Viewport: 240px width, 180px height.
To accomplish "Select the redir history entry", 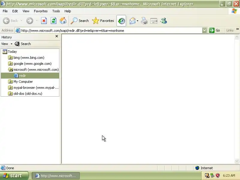I will 30,76.
